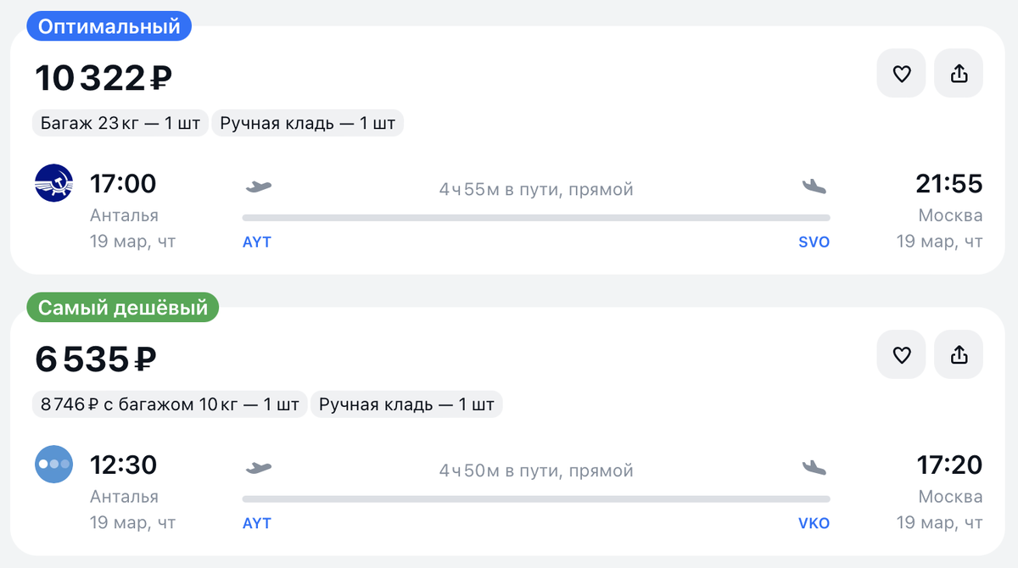Viewport: 1018px width, 568px height.
Task: Click the 8 746 ₽ с багажом 10 кг option
Action: (170, 404)
